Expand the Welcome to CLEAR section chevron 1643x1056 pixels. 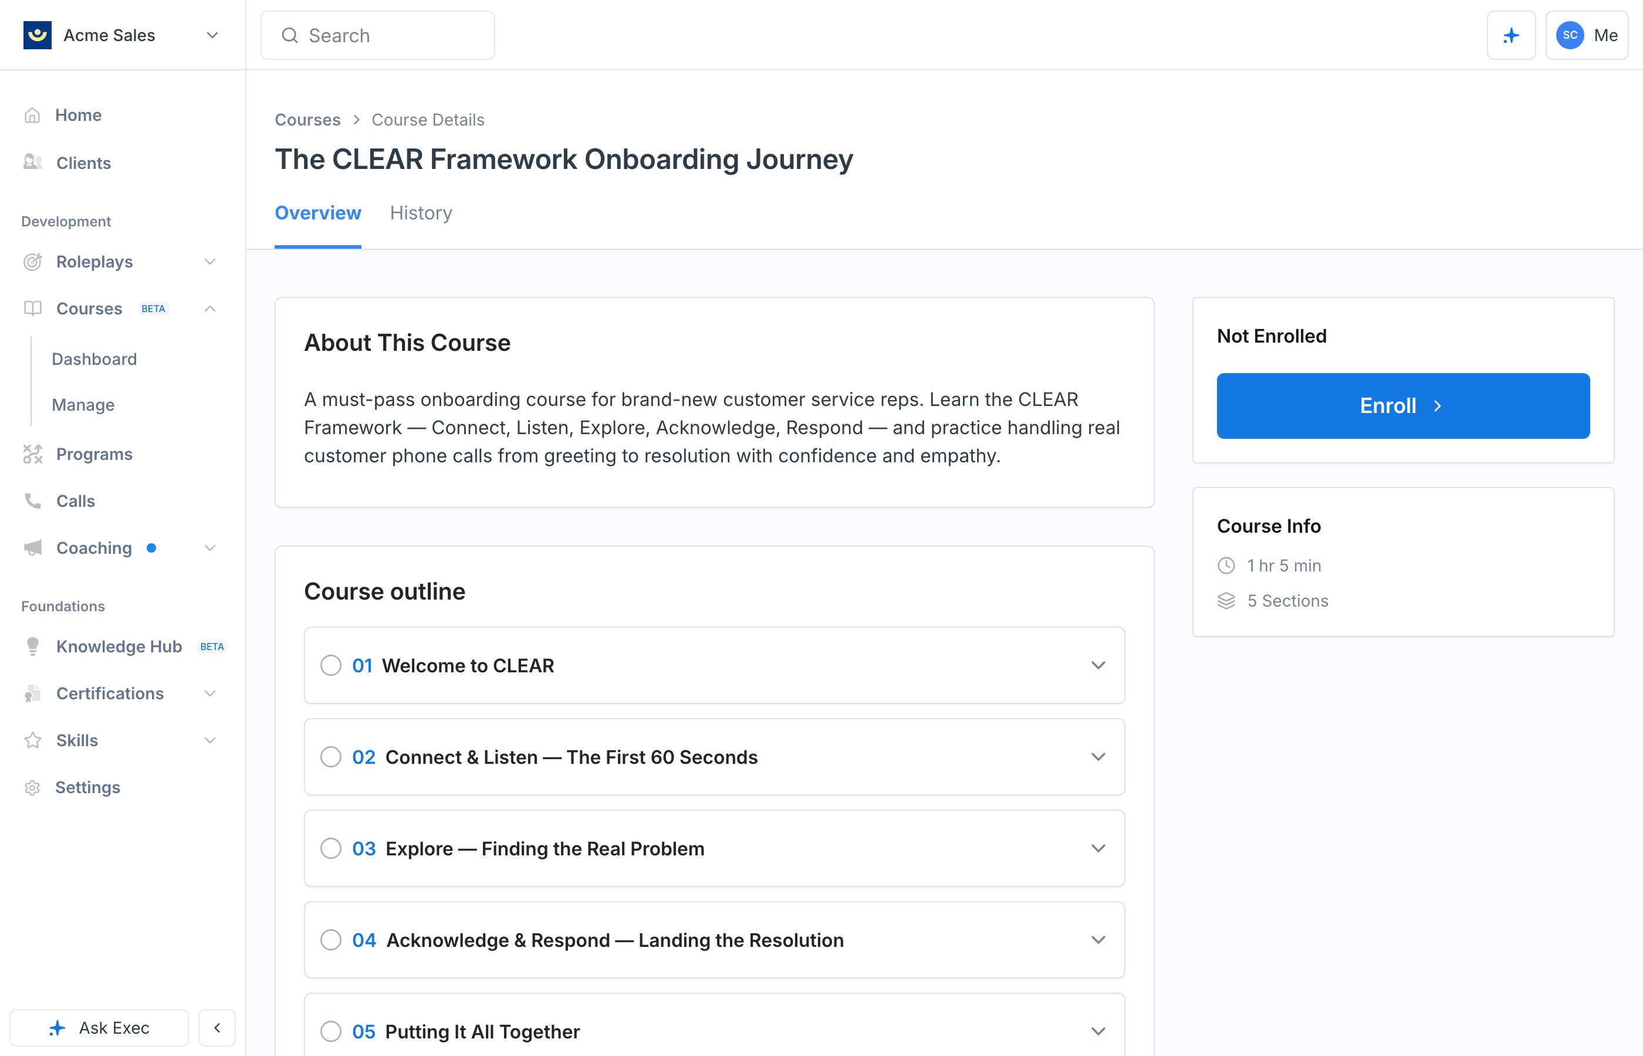(1098, 665)
